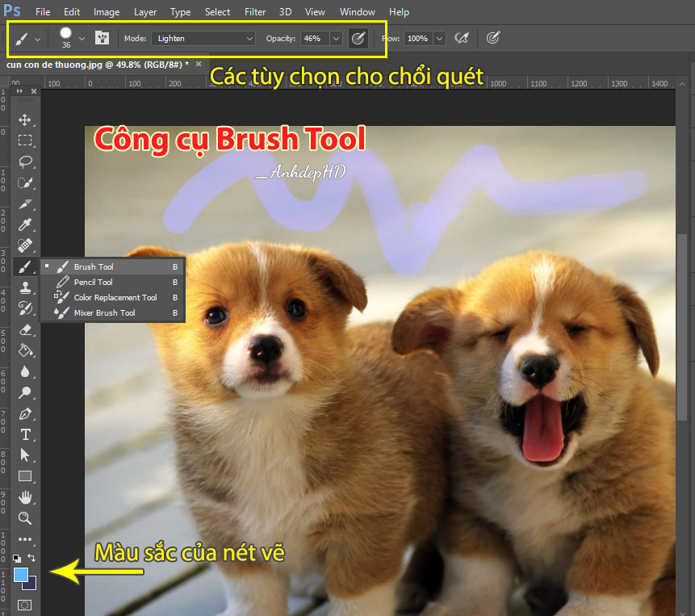695x616 pixels.
Task: Select the History Brush tool
Action: click(25, 308)
